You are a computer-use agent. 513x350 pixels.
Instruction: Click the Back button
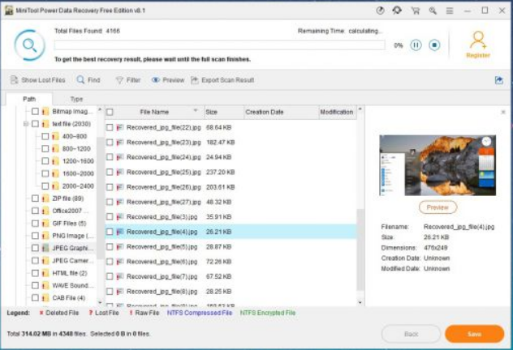point(411,334)
